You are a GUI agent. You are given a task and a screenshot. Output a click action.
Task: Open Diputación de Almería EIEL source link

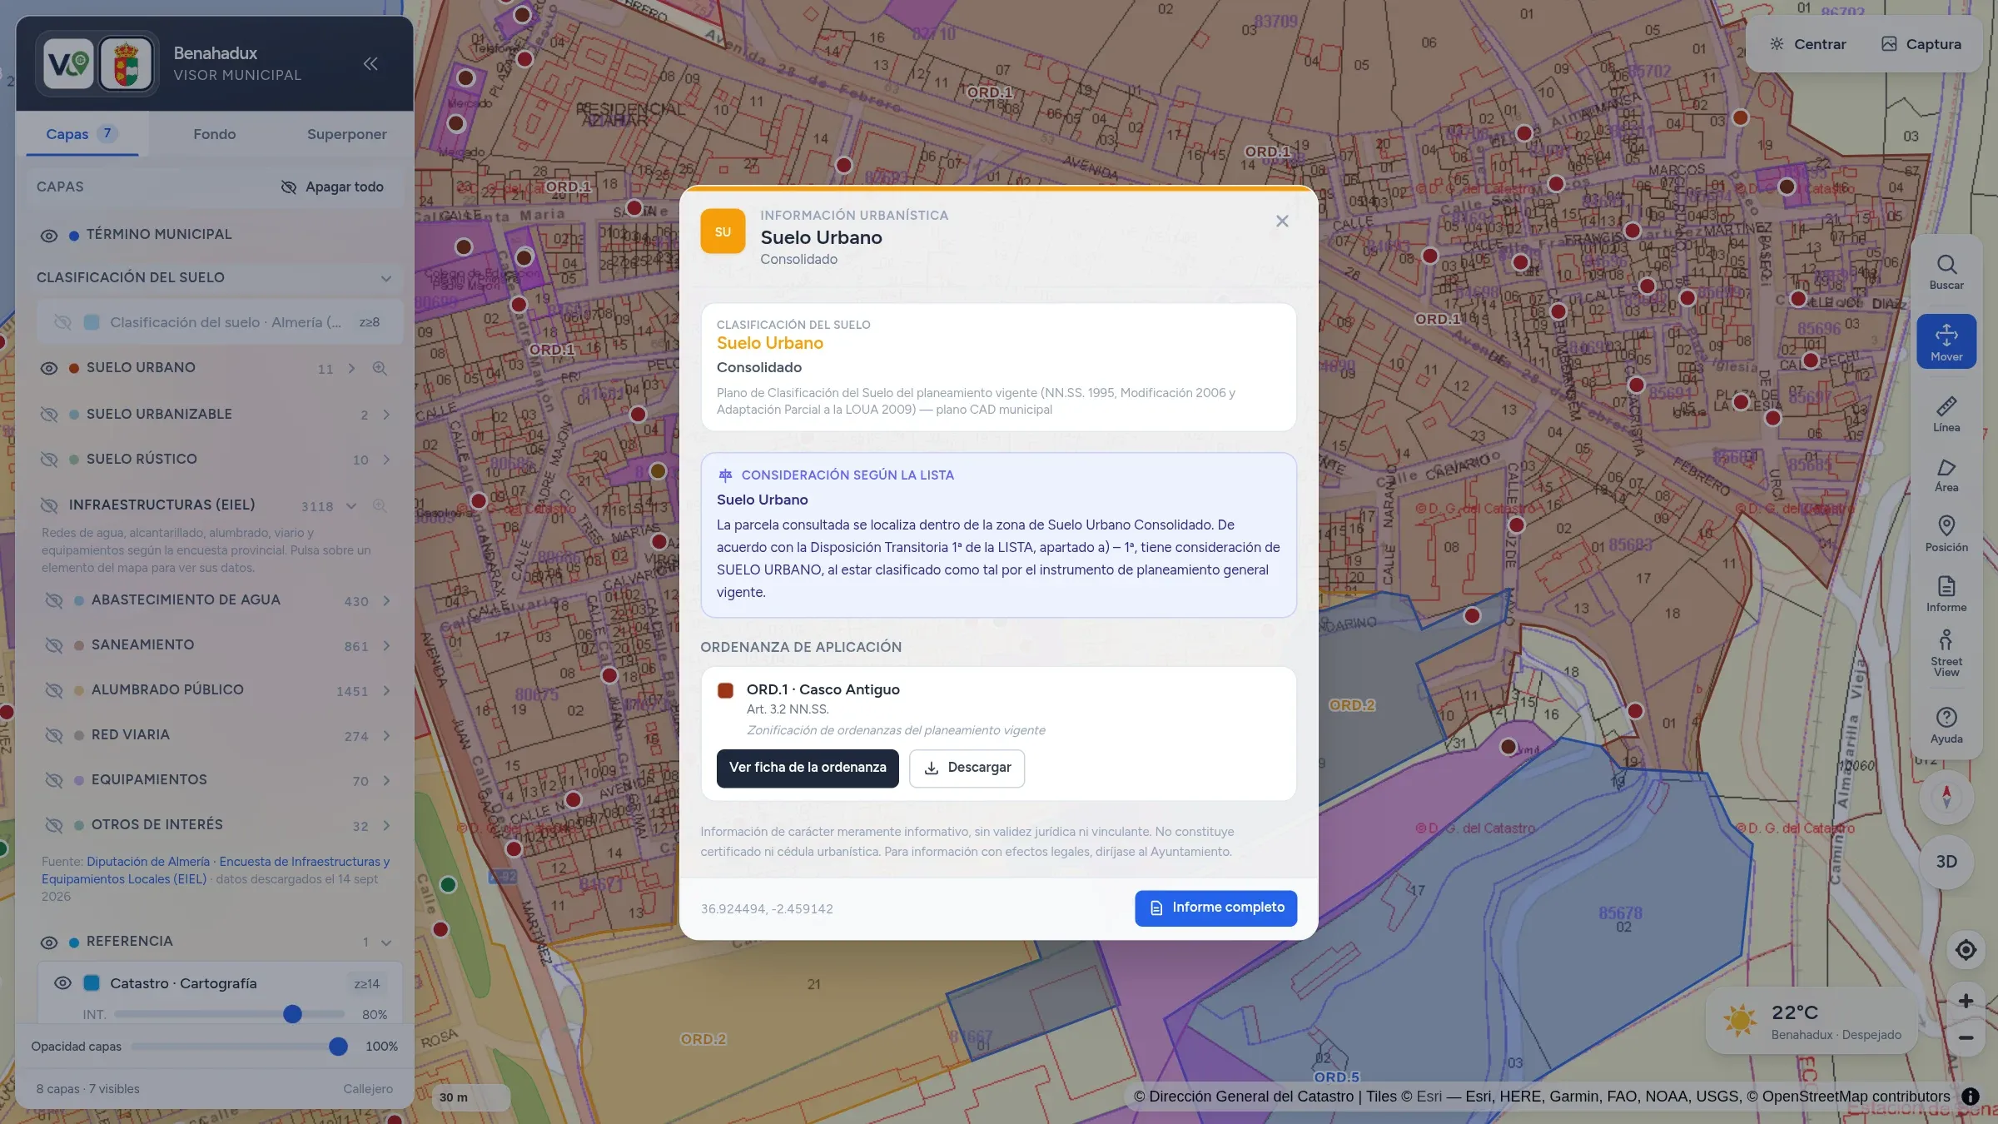coord(216,870)
